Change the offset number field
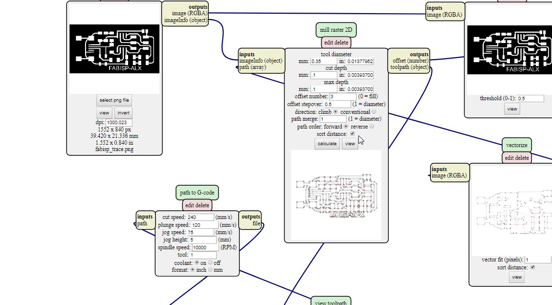552x305 pixels. point(343,96)
